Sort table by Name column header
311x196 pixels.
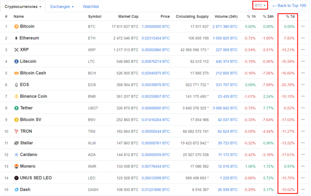[19, 17]
